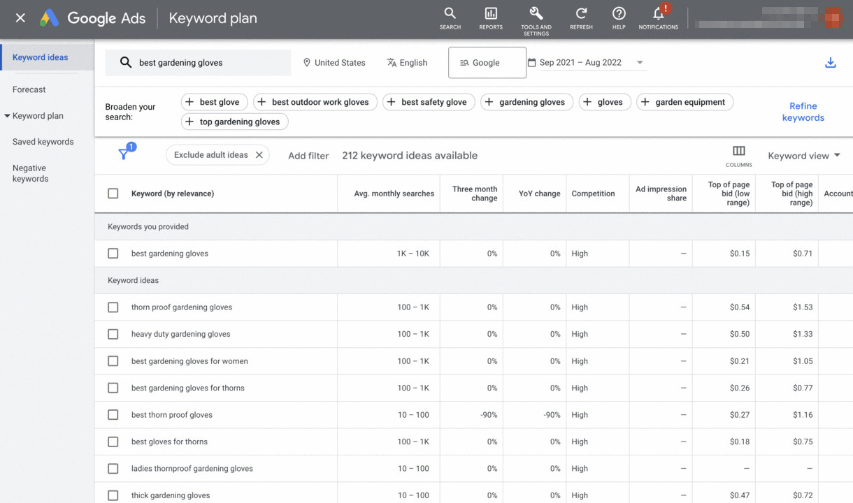Sort by Keyword (by relevance) header
The image size is (853, 503).
(173, 194)
